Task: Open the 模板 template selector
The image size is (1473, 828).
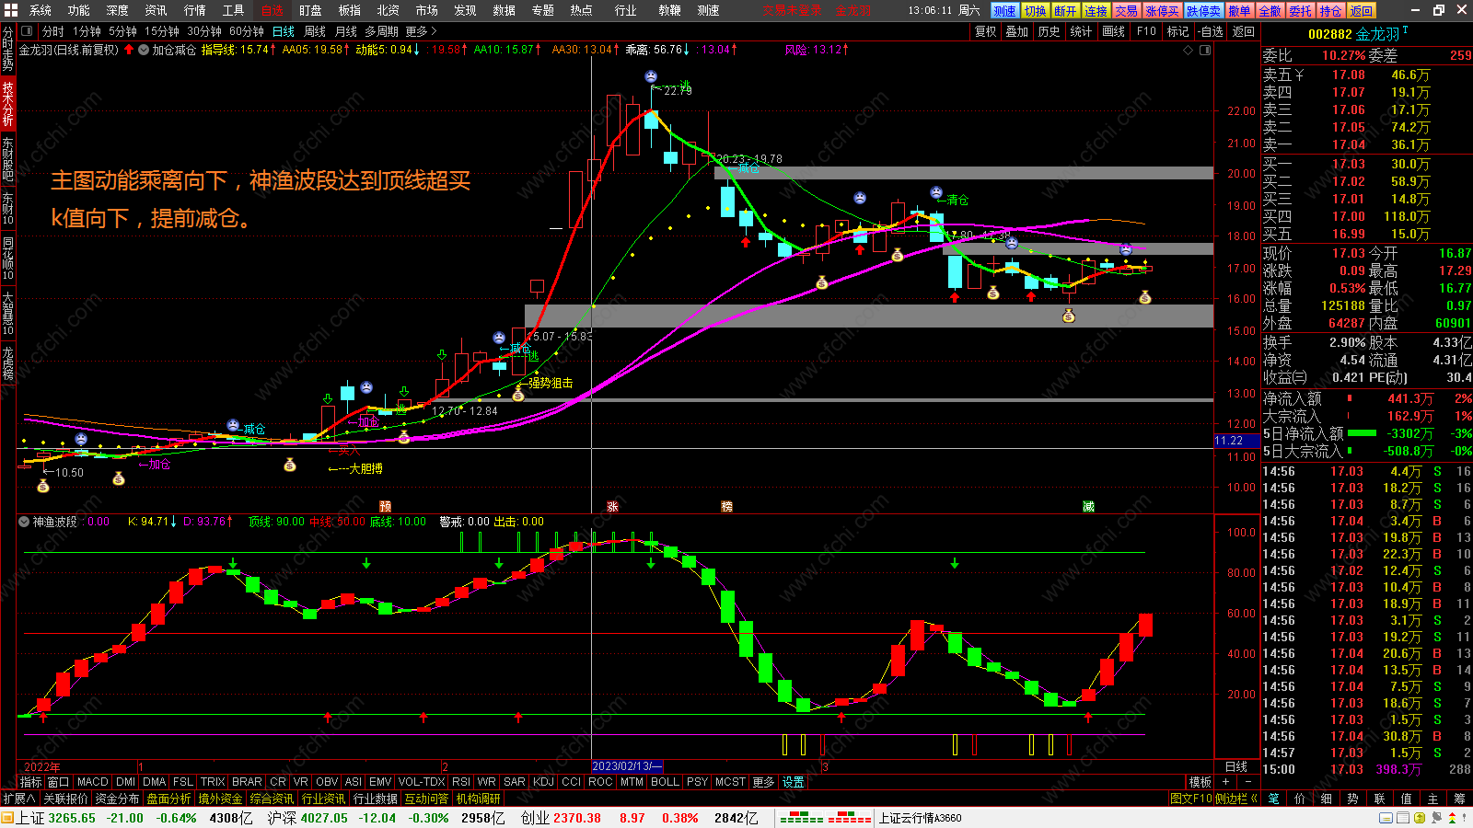Action: click(x=1200, y=782)
